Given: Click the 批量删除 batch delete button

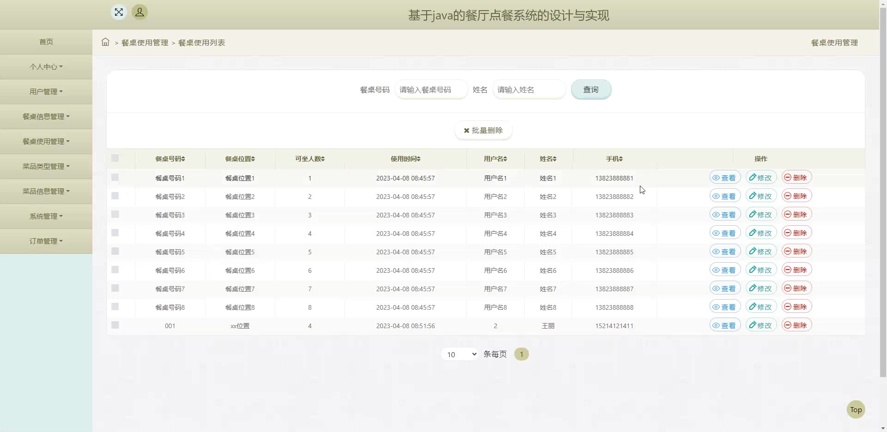Looking at the screenshot, I should tap(483, 131).
